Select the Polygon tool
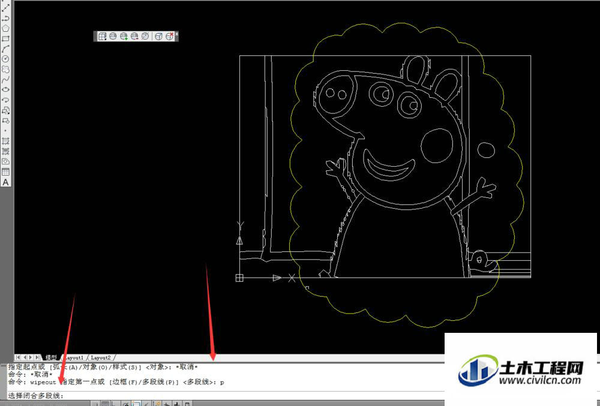This screenshot has height=406, width=600. tap(5, 28)
